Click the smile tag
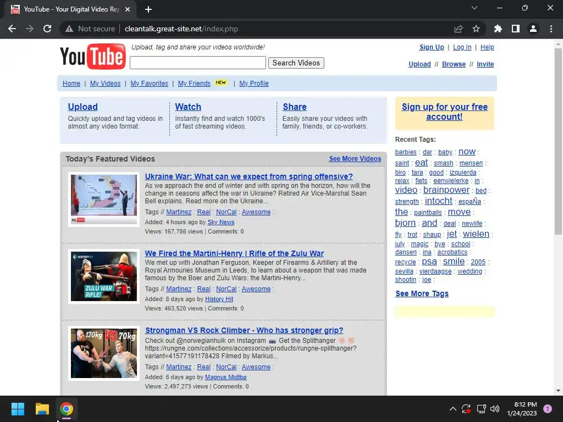The height and width of the screenshot is (422, 563). tap(454, 262)
